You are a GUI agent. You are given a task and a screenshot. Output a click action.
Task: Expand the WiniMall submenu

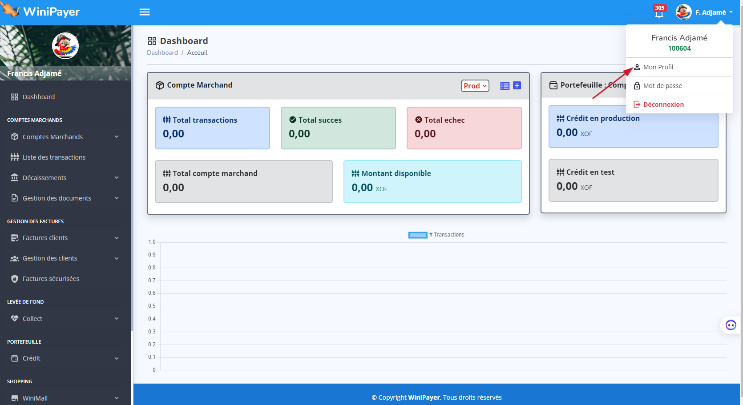(65, 398)
